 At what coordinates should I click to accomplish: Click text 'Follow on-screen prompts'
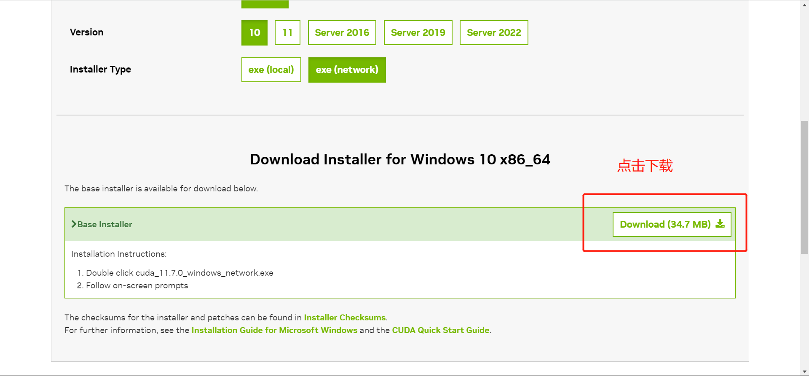pos(137,285)
